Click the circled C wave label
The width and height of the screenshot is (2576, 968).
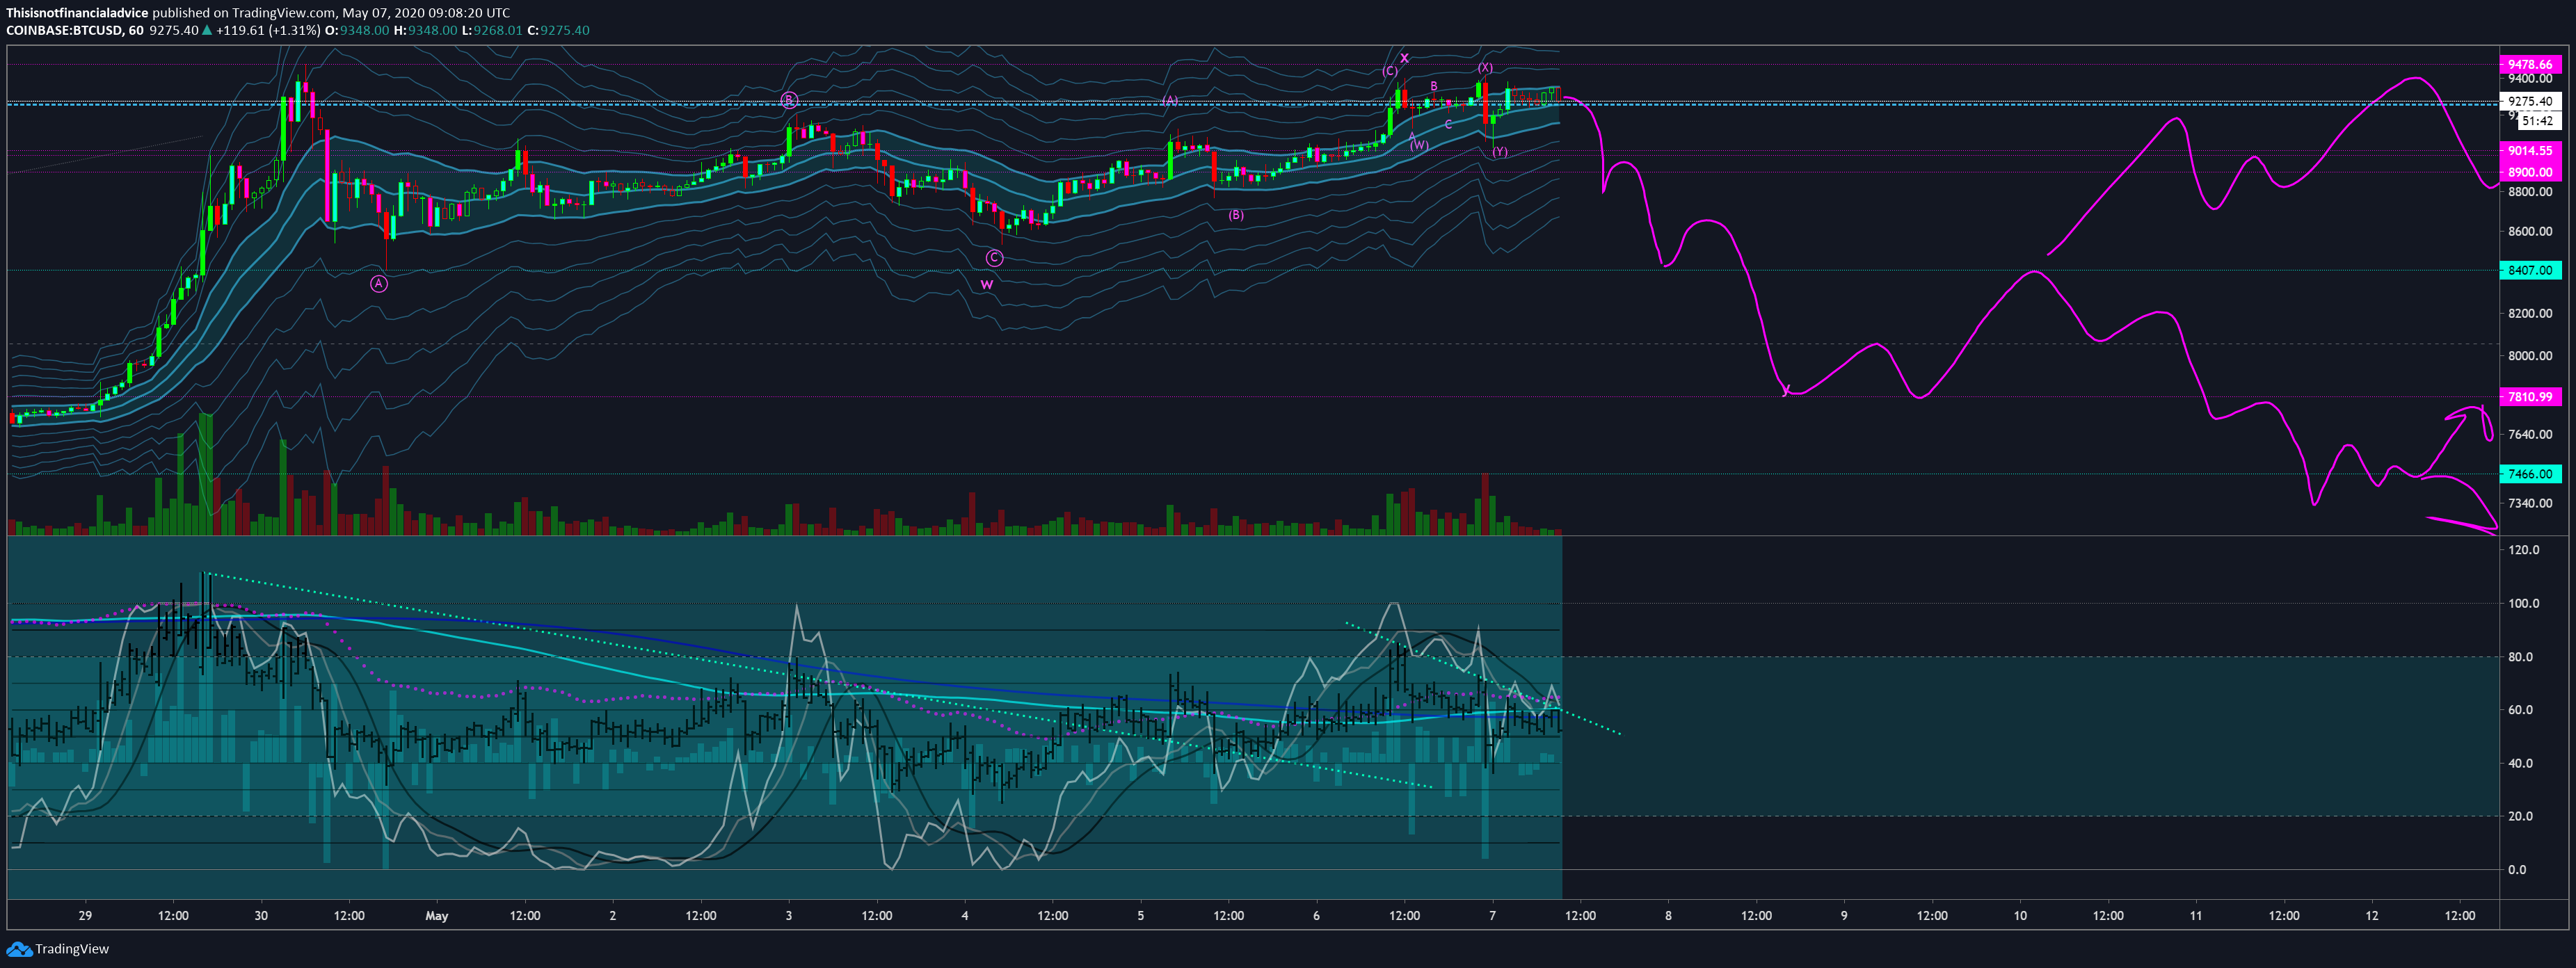pos(994,258)
